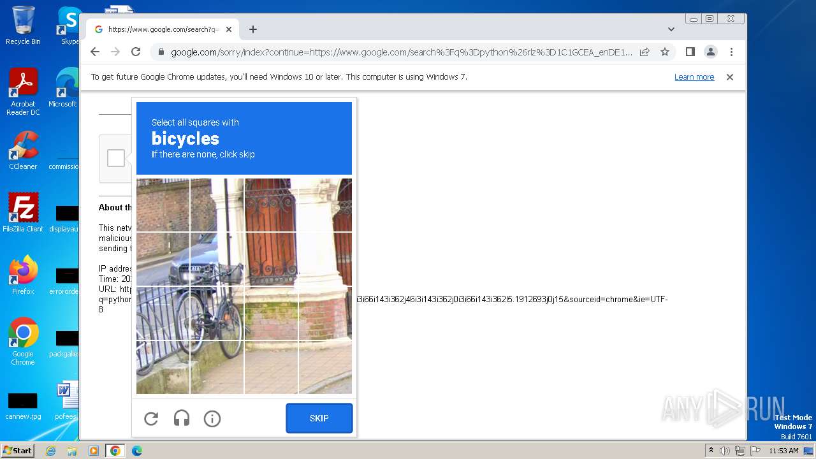Select the pofees Word document icon
The height and width of the screenshot is (459, 816).
(x=67, y=402)
